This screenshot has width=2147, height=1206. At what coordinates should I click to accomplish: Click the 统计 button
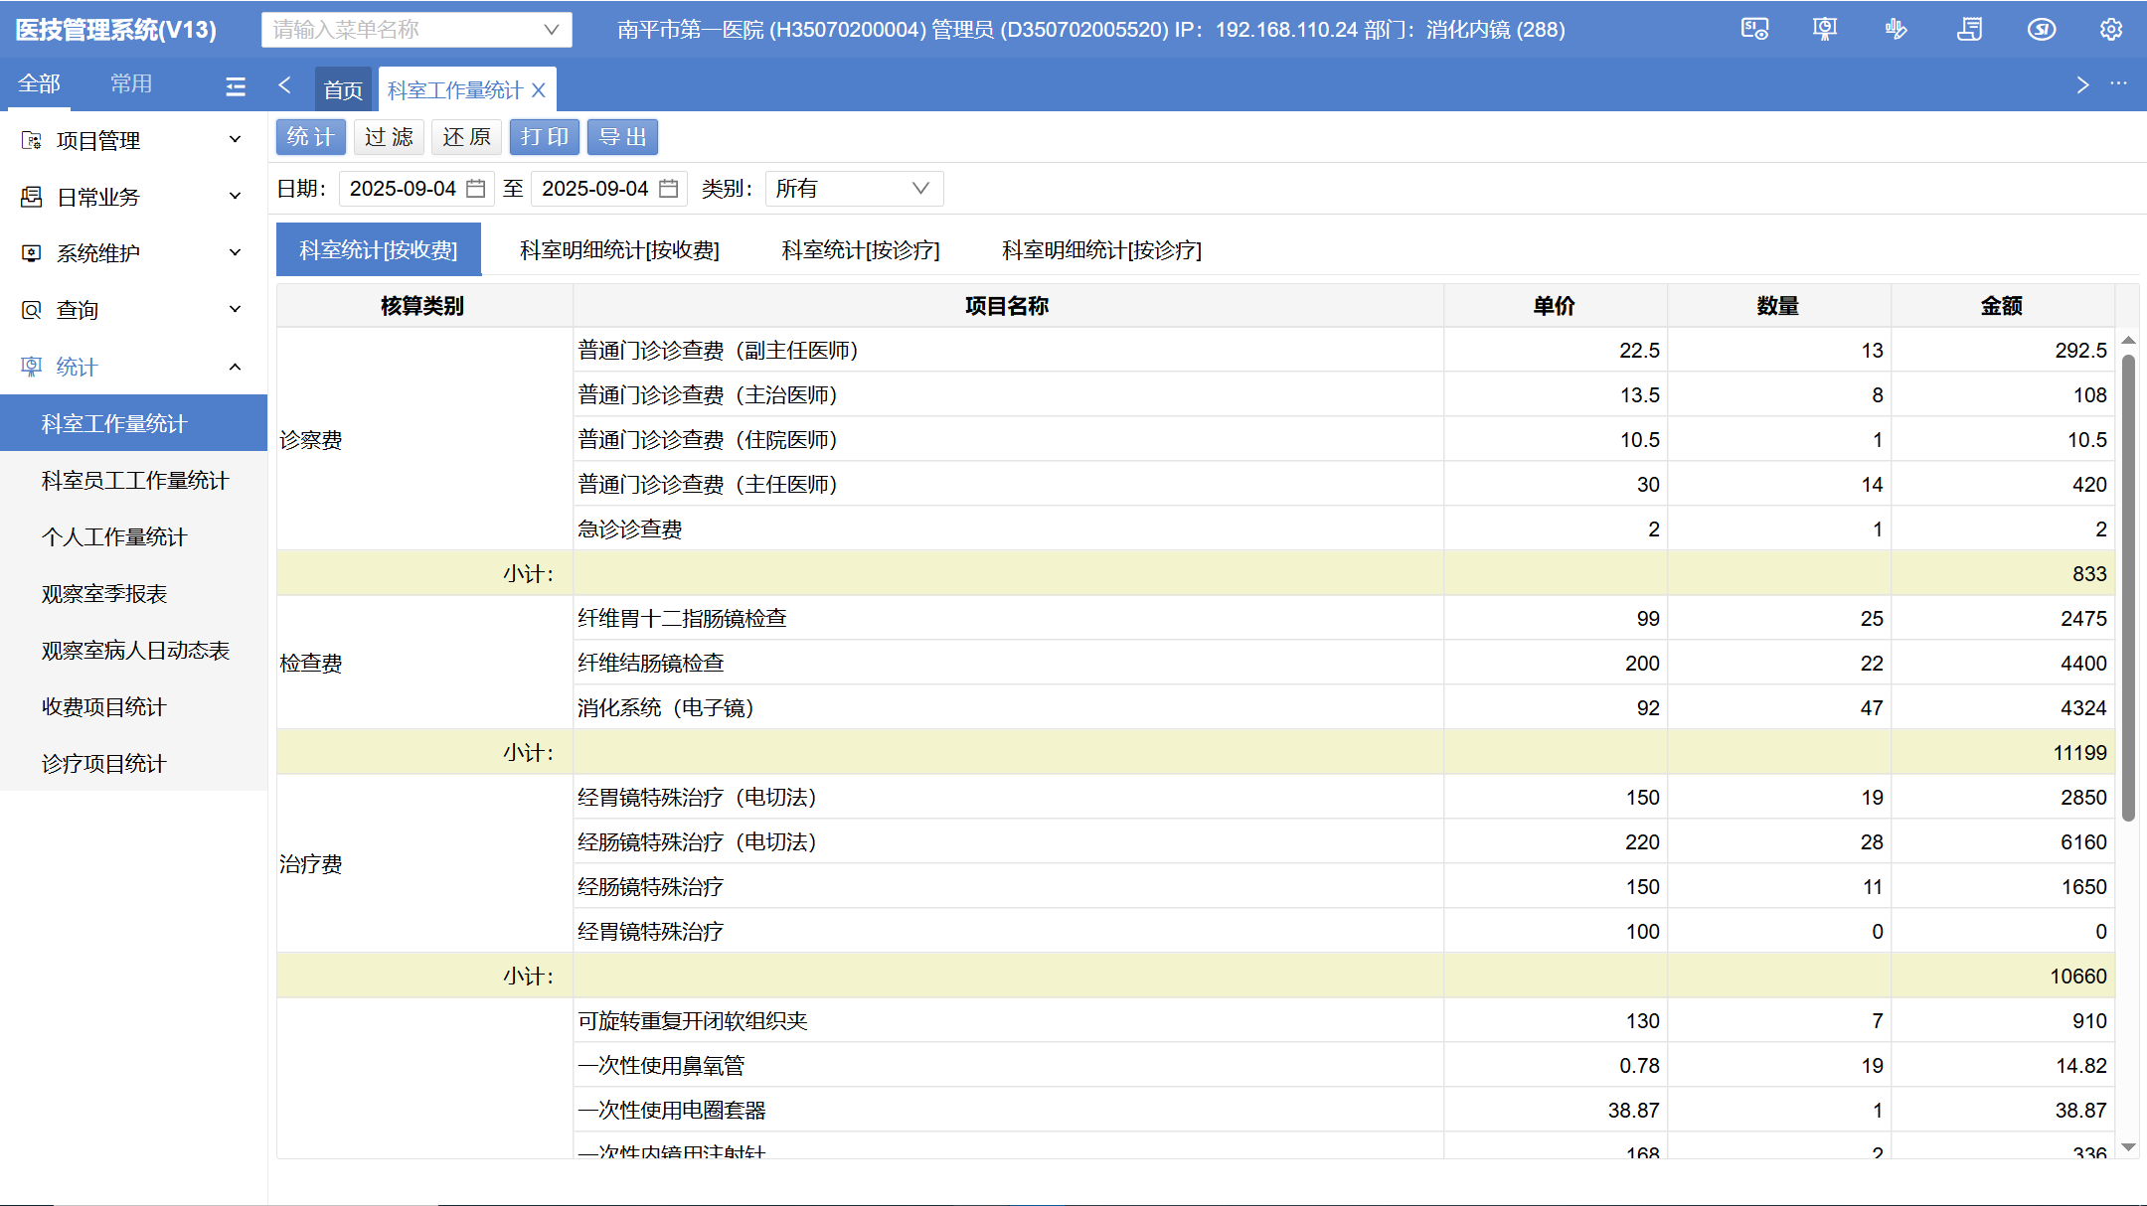(x=310, y=137)
